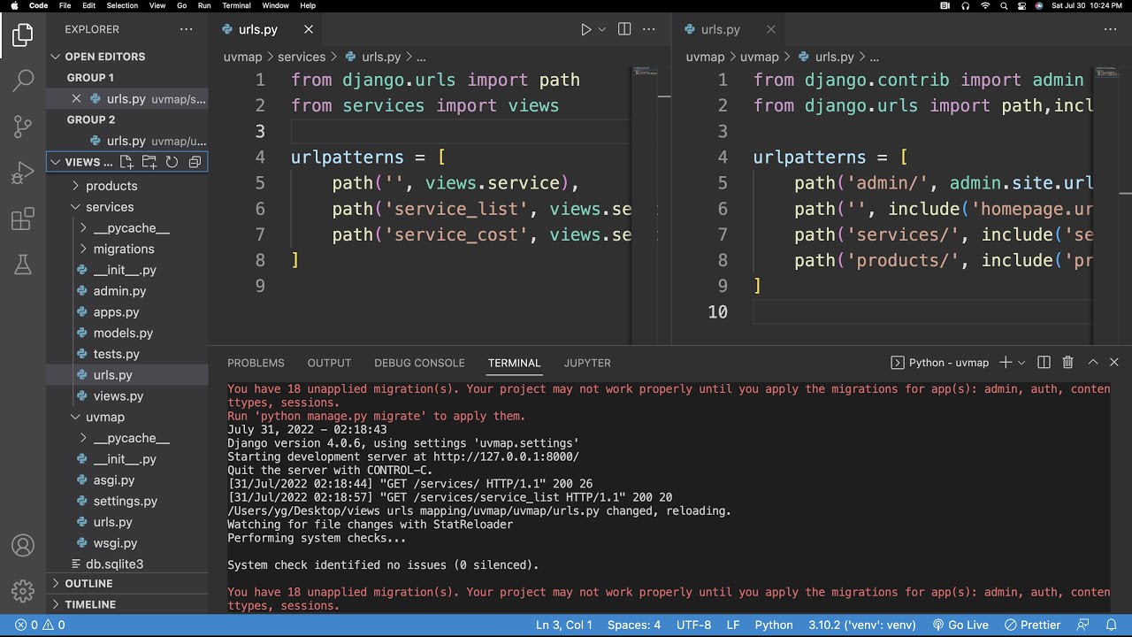Select the Terminal panel tab
Viewport: 1132px width, 637px height.
[514, 363]
